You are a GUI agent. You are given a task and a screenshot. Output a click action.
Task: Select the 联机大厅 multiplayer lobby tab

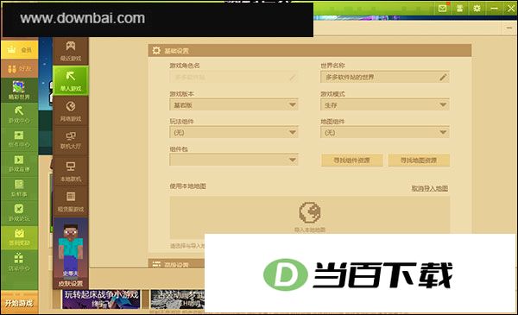click(71, 141)
